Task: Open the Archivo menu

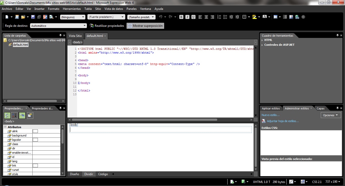Action: 7,9
